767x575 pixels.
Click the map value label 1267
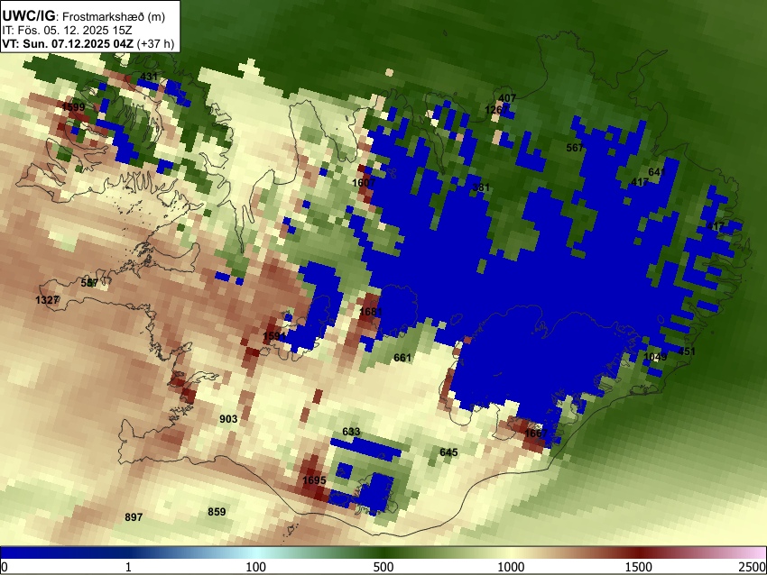(x=496, y=110)
